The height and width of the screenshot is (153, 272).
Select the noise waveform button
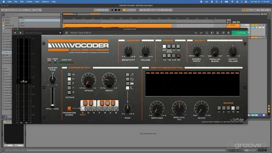click(x=127, y=83)
